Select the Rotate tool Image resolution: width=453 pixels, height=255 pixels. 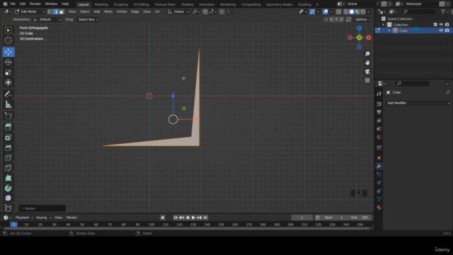pyautogui.click(x=8, y=62)
